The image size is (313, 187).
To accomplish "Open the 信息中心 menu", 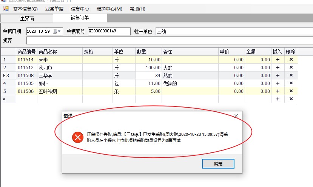I will pyautogui.click(x=80, y=9).
